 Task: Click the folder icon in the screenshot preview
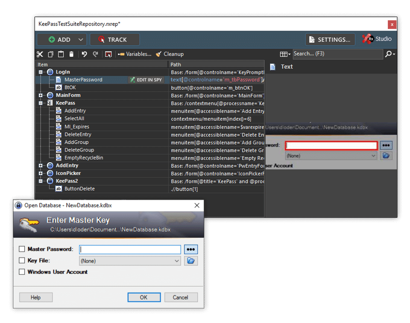click(x=386, y=156)
